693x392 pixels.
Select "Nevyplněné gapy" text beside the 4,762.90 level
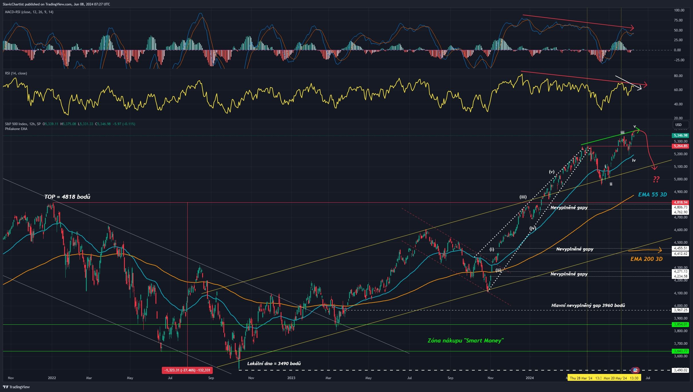(569, 208)
